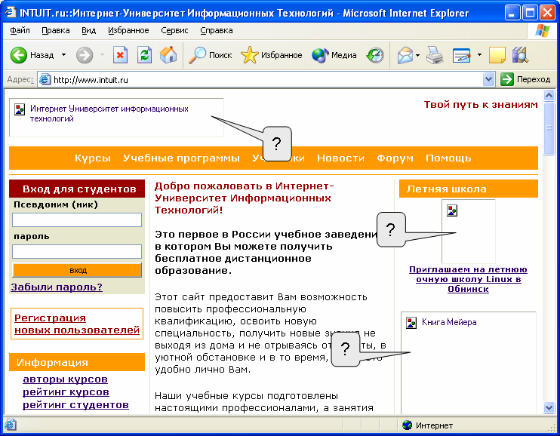Click the Вход для студентов header
Image resolution: width=560 pixels, height=436 pixels.
click(77, 189)
